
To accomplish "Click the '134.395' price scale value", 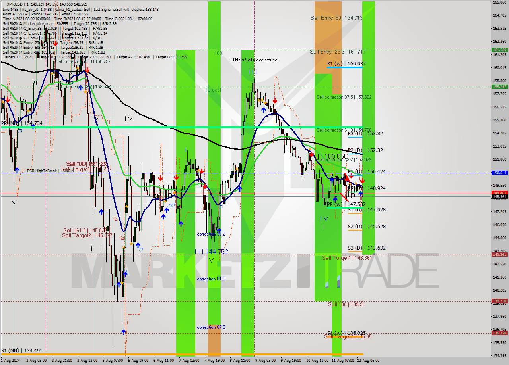I will [499, 355].
